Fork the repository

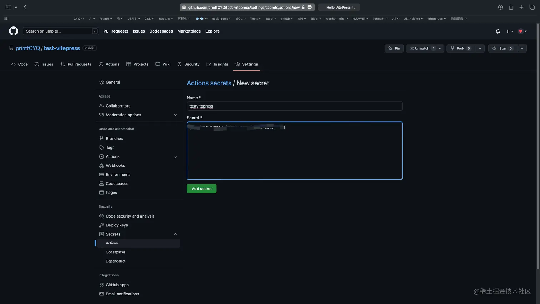461,48
